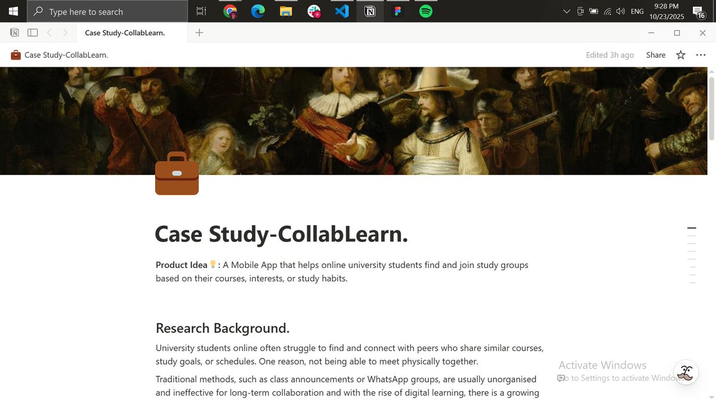This screenshot has height=402, width=716.
Task: Select the Case Study-CollabLearn tab
Action: [x=132, y=33]
